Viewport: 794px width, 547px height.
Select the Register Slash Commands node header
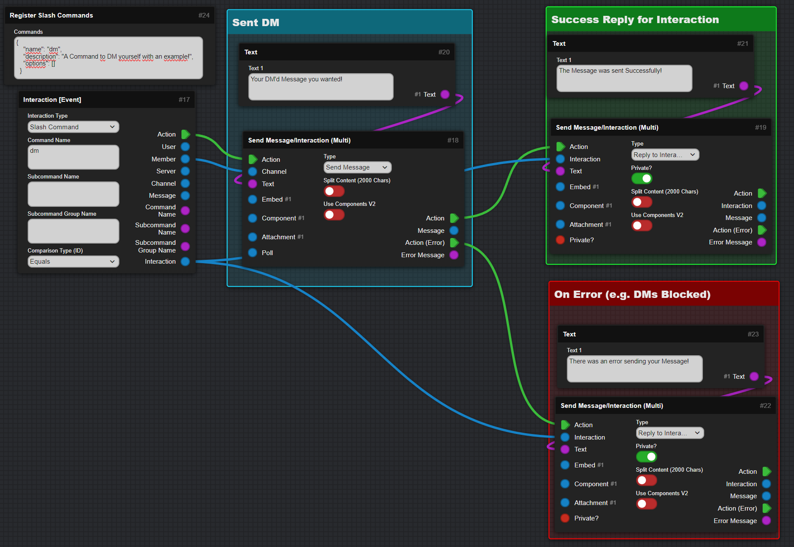[x=110, y=15]
